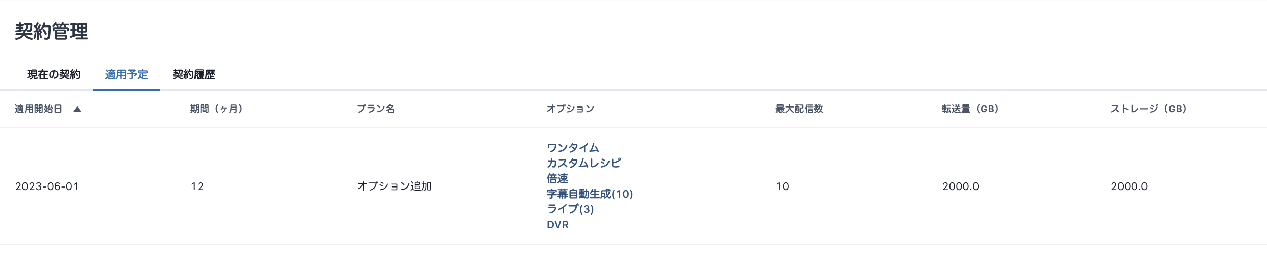
Task: Click the 倍速 option link
Action: (x=557, y=179)
